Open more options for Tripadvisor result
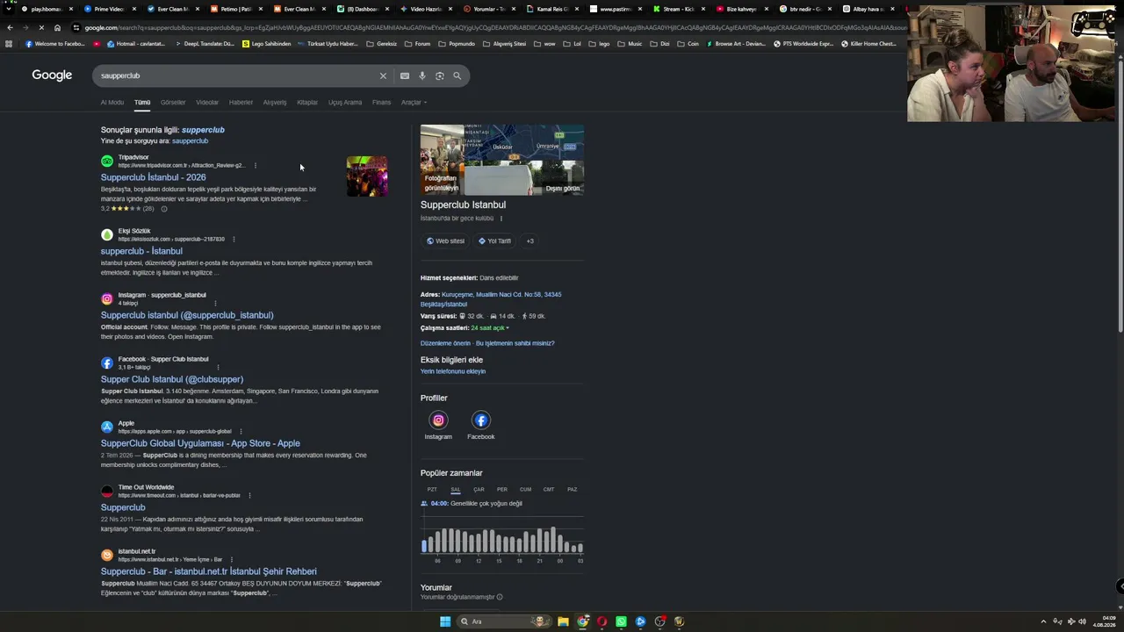This screenshot has width=1124, height=632. tap(256, 165)
